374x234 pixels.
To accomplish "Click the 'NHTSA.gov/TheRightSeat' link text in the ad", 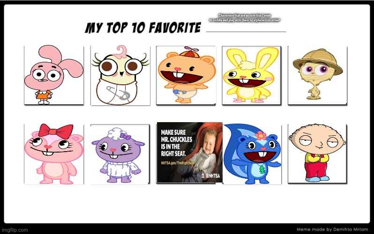I will [178, 163].
